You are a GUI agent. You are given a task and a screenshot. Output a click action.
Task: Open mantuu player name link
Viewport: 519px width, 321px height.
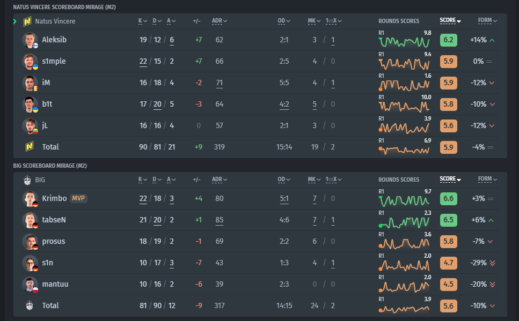pos(55,285)
